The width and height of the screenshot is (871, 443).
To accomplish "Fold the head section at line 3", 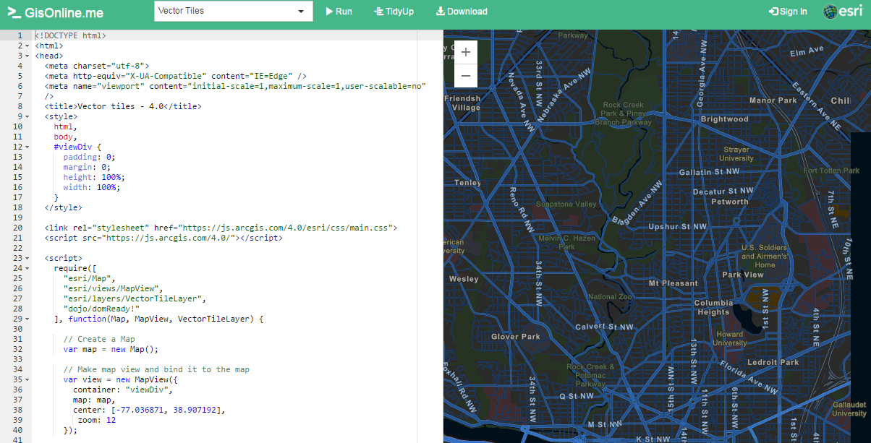I will (27, 56).
